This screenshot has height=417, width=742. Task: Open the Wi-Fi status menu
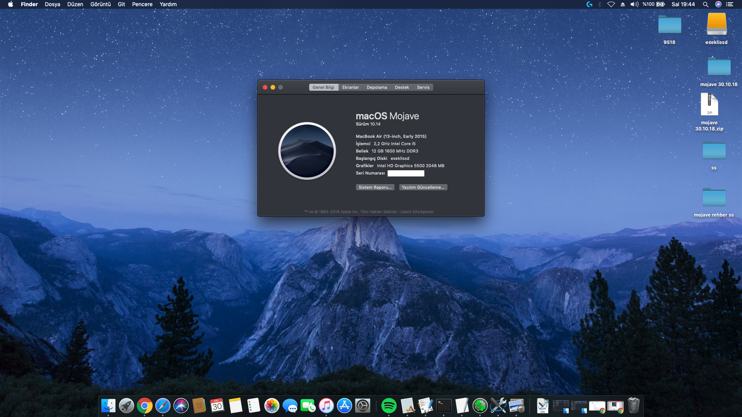click(611, 4)
